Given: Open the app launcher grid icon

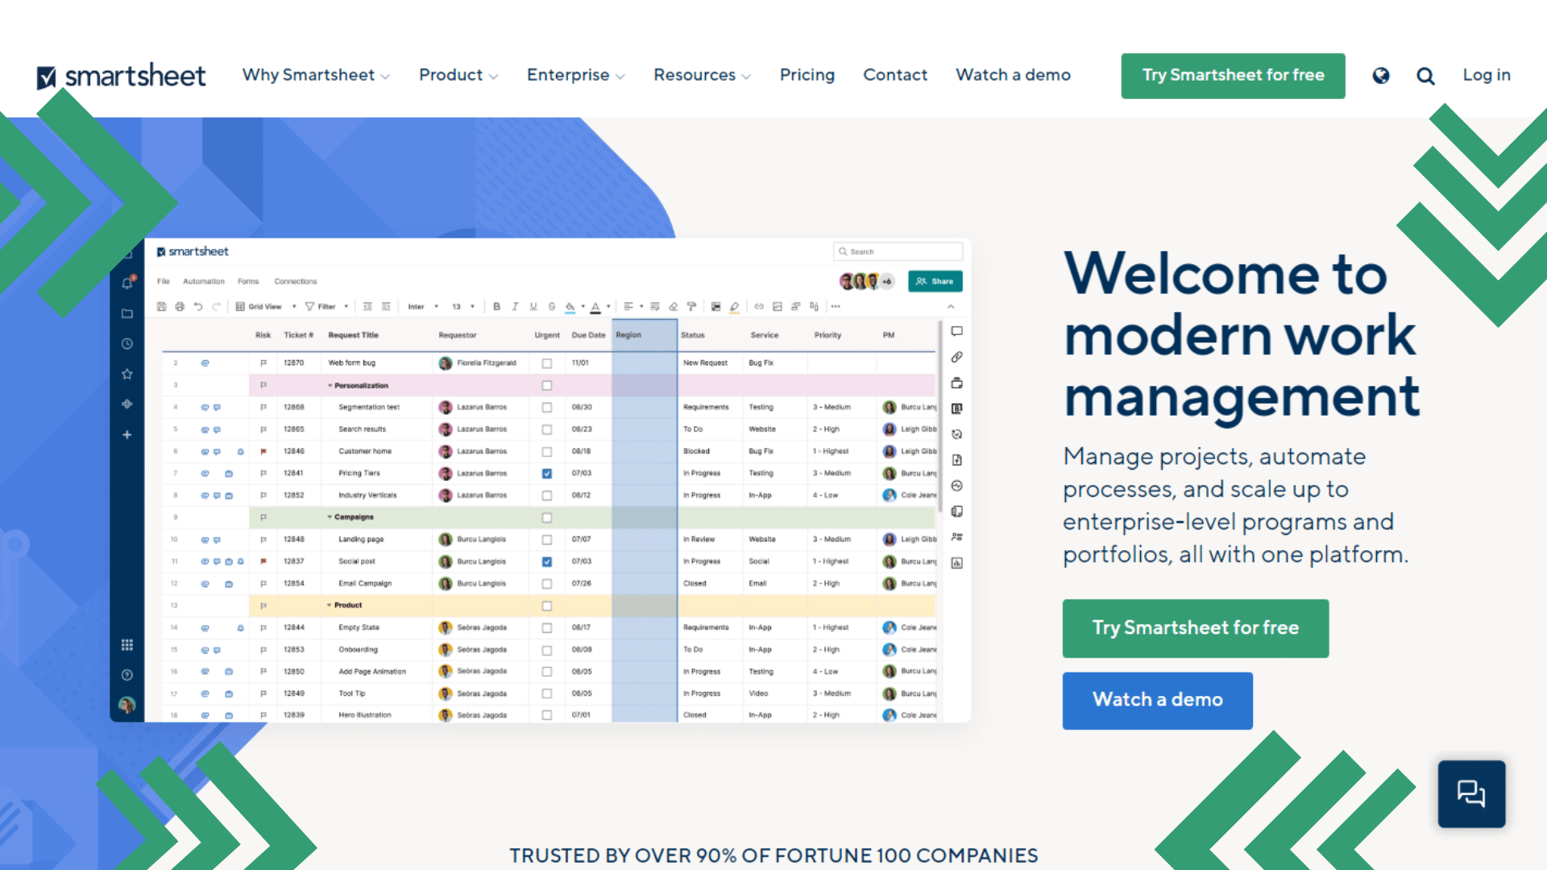Looking at the screenshot, I should [x=127, y=644].
